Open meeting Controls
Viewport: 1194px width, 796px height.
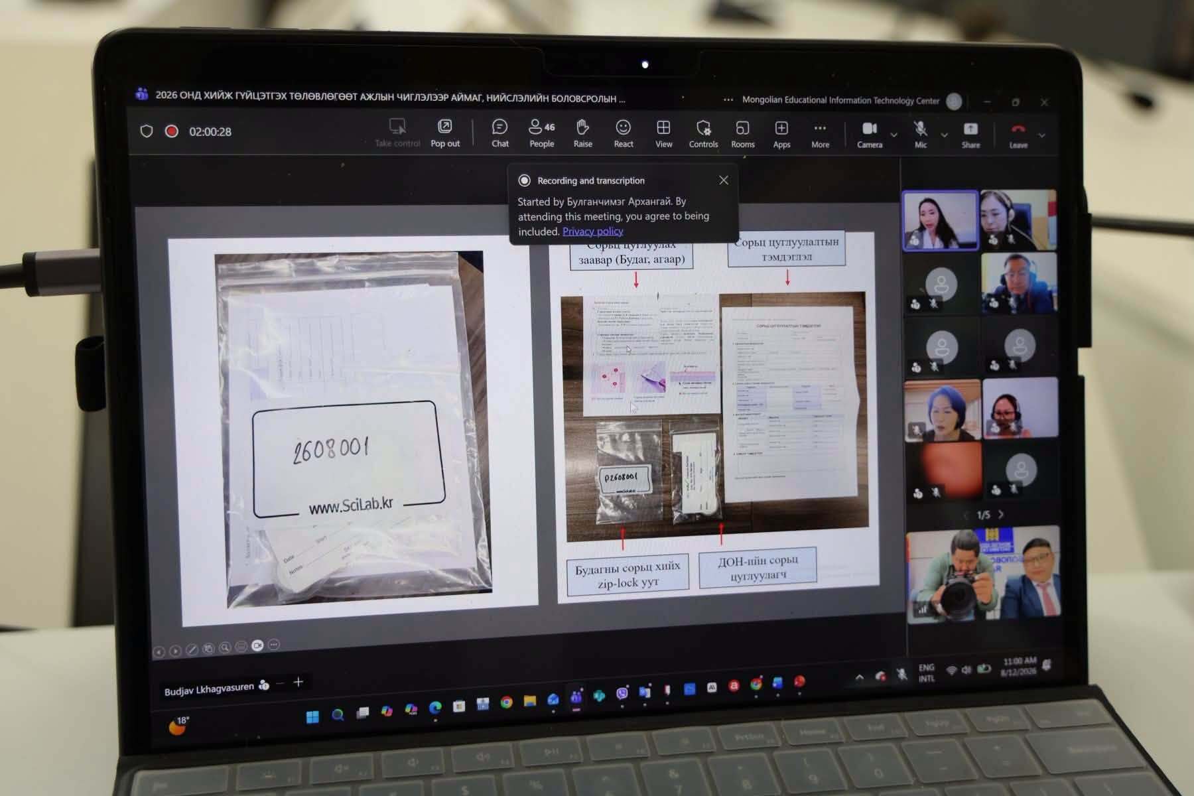pos(703,134)
